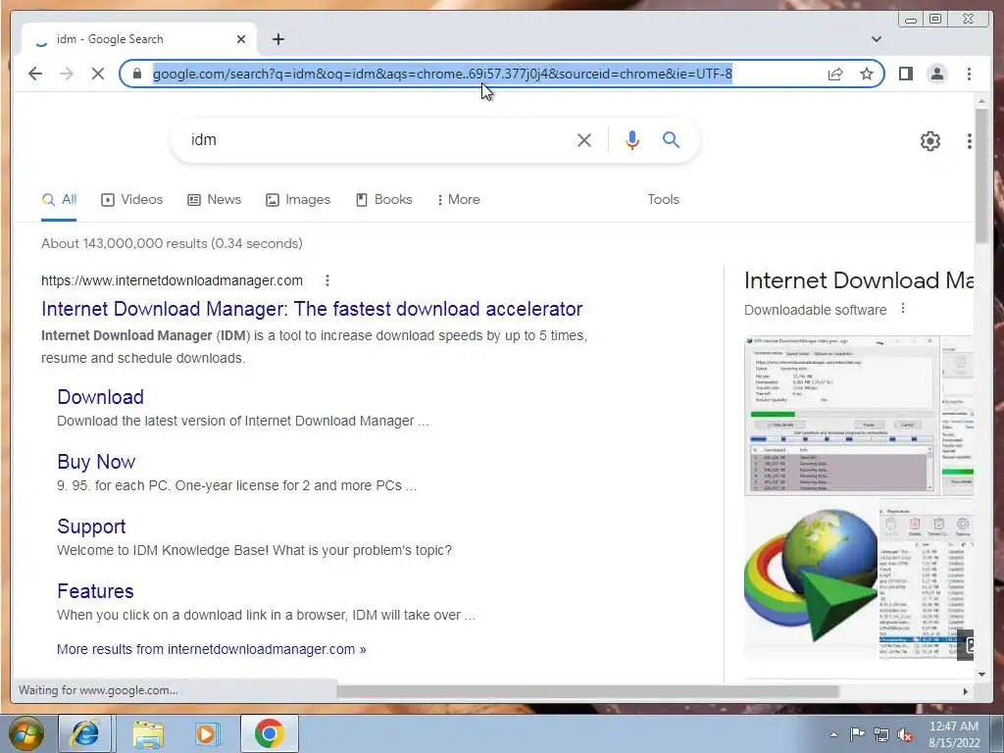
Task: Open Windows Explorer from taskbar
Action: pos(148,733)
